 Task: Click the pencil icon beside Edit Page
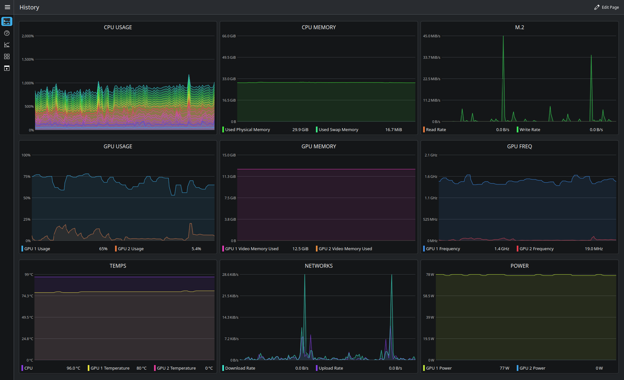(x=597, y=7)
